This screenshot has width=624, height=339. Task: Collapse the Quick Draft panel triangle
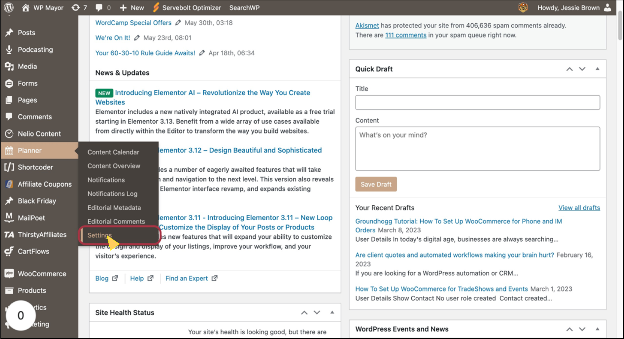coord(597,69)
